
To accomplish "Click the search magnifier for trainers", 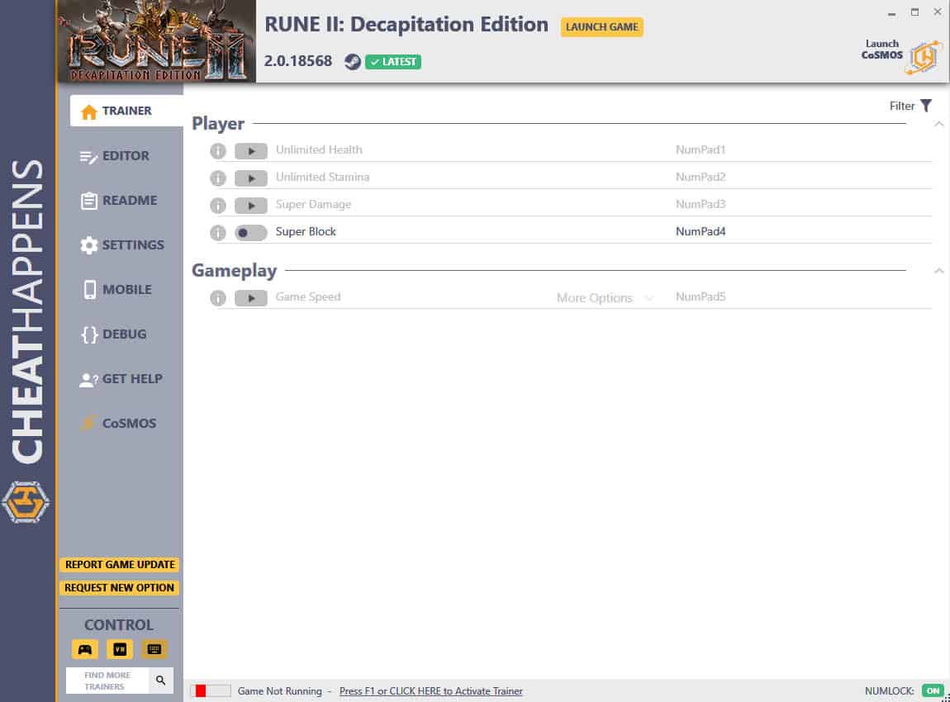I will coord(160,681).
